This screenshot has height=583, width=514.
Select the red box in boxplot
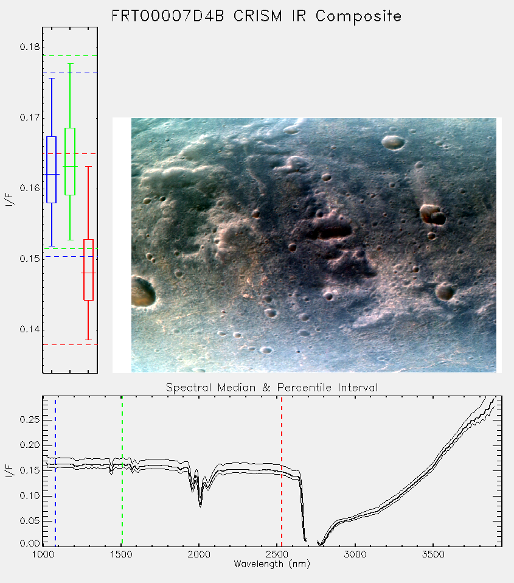coord(88,270)
